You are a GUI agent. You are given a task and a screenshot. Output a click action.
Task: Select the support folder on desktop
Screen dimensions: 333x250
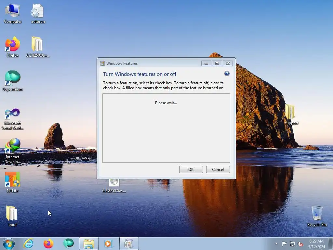[x=291, y=115]
